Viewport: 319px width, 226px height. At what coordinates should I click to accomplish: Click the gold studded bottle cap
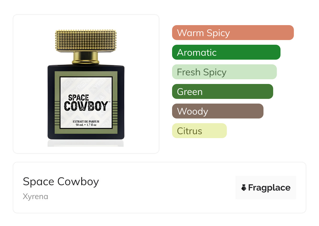pos(86,41)
